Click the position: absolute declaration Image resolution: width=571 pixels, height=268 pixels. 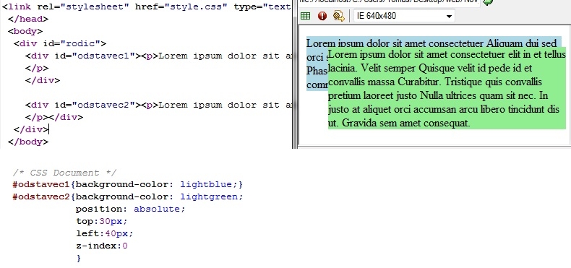pos(130,209)
